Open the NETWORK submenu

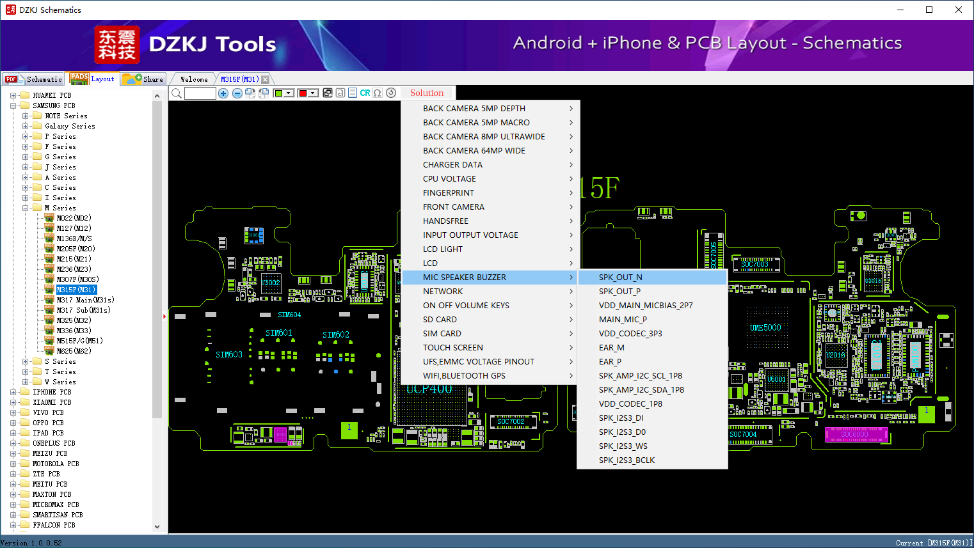pos(491,291)
